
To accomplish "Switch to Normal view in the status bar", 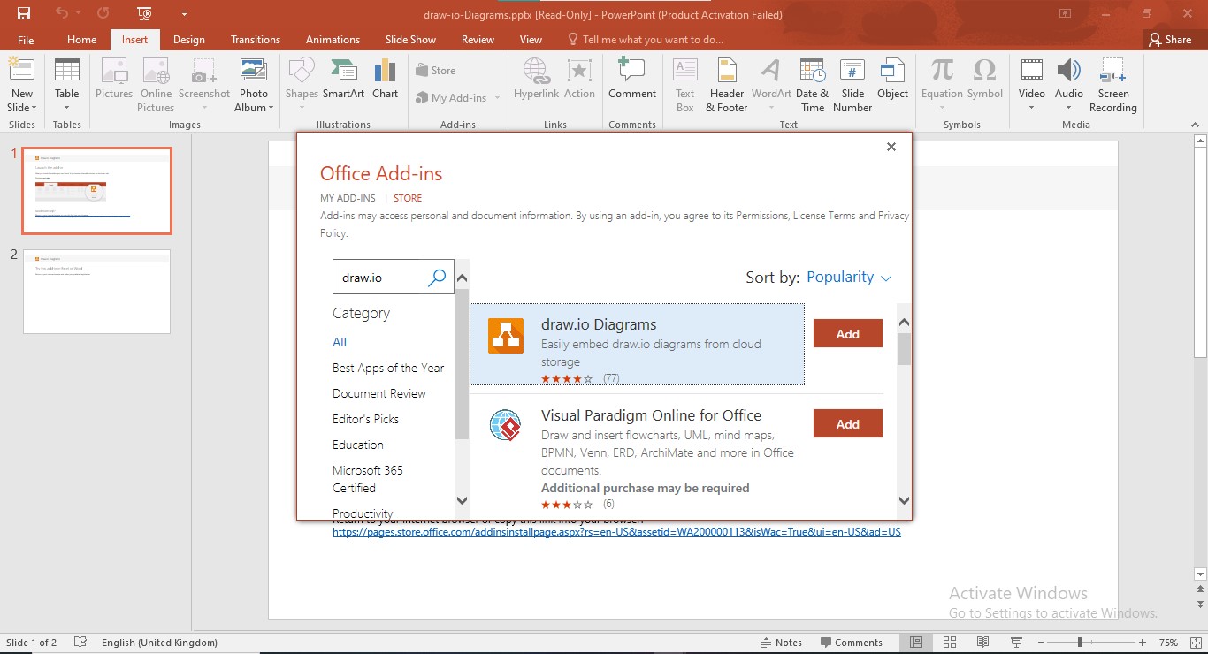I will (916, 643).
